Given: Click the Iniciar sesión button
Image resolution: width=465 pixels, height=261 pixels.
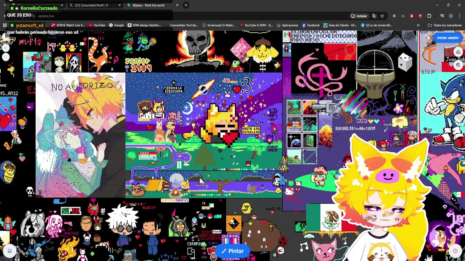Looking at the screenshot, I should (448, 38).
